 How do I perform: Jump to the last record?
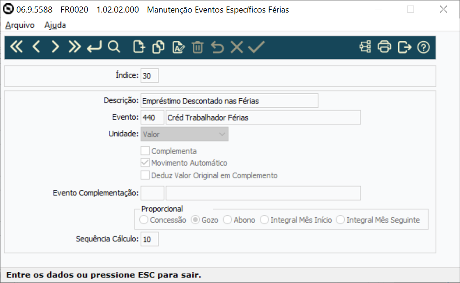74,46
